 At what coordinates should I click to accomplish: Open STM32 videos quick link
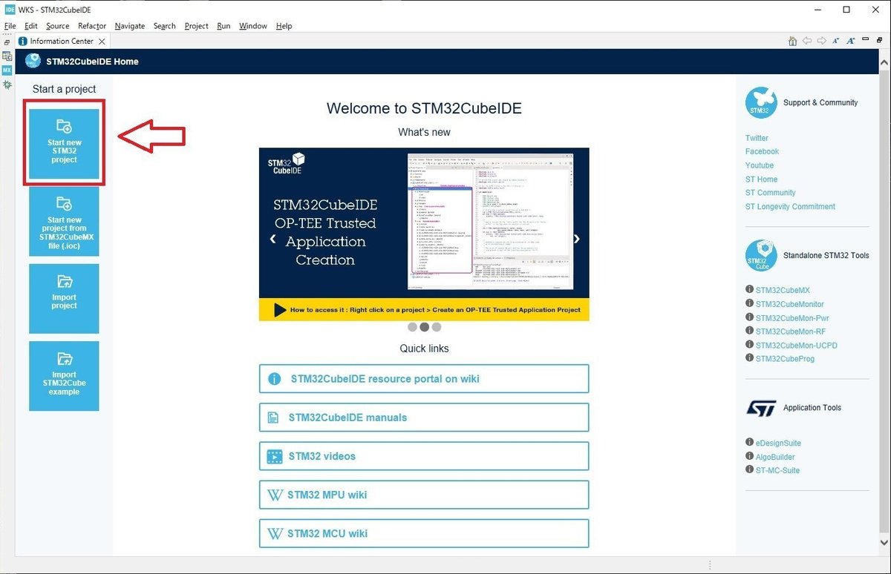click(x=424, y=456)
